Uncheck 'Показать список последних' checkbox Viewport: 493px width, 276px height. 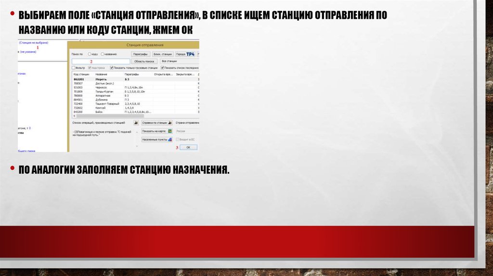click(163, 68)
